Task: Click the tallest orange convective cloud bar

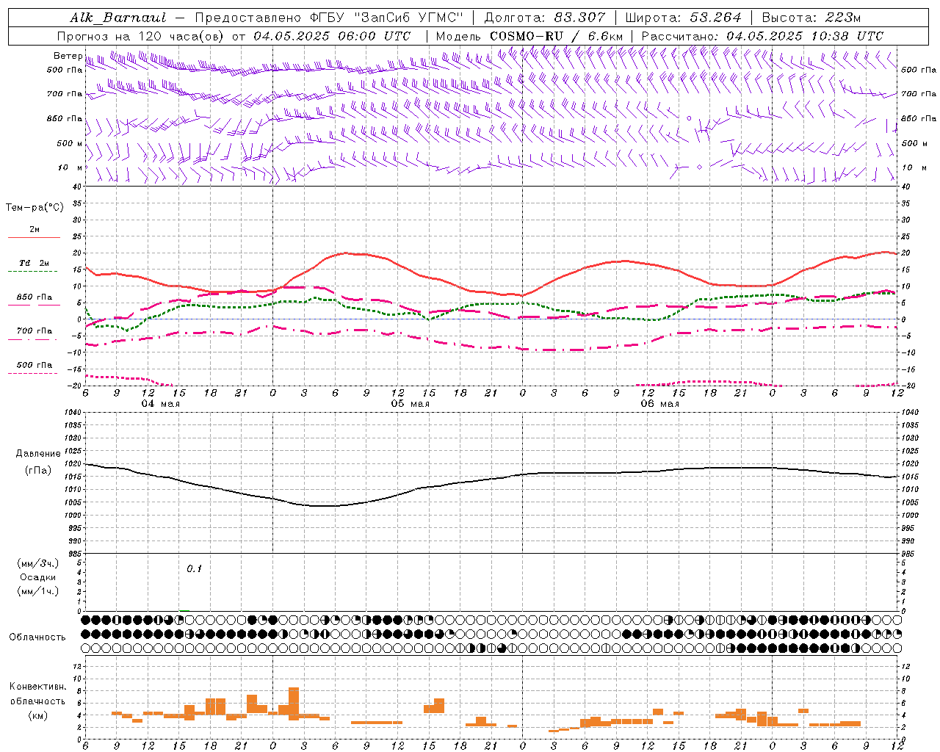Action: point(294,704)
